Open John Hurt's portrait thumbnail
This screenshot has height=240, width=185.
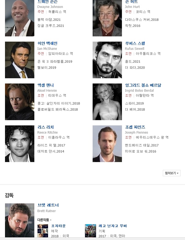click(107, 18)
